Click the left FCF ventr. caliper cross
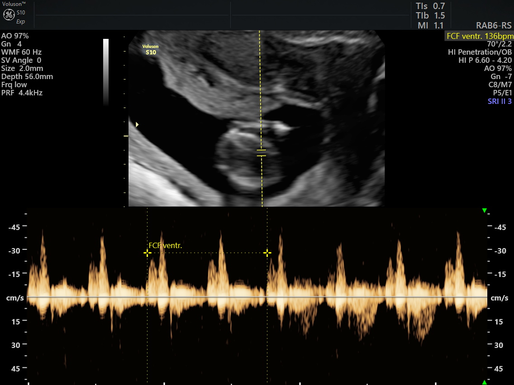514x385 pixels. click(x=147, y=253)
